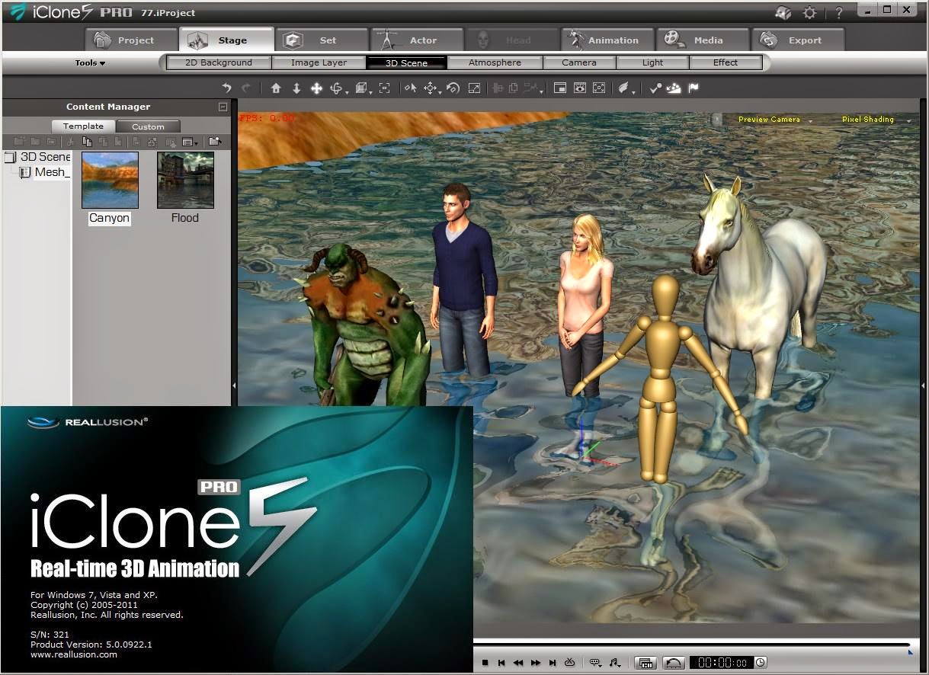Stop playback with the stop button

(x=485, y=663)
